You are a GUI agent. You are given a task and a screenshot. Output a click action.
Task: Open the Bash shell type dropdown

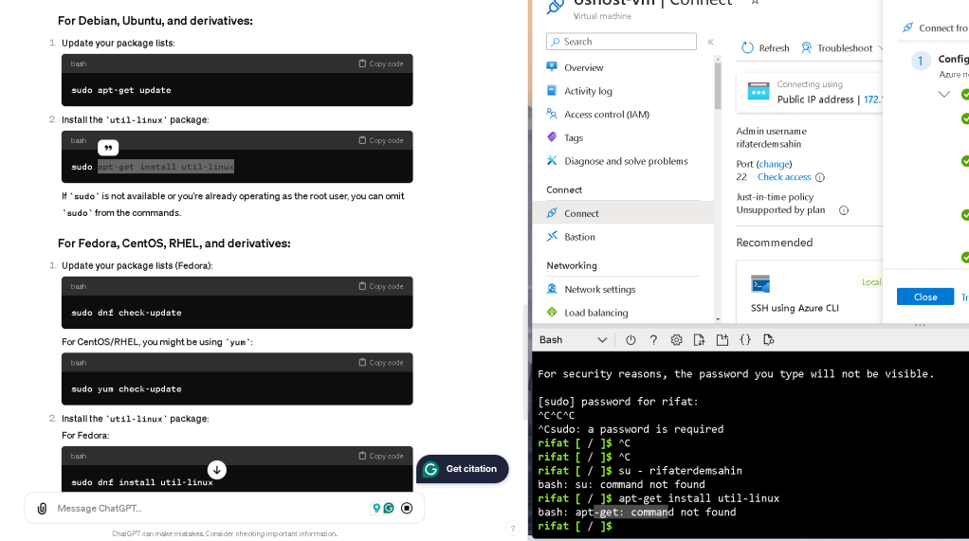click(x=573, y=340)
